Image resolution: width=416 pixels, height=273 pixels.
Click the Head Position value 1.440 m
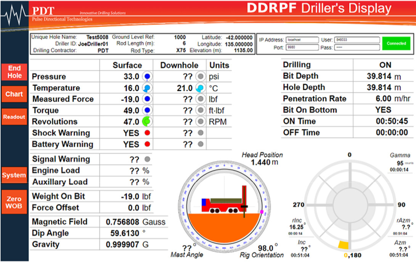pos(265,162)
